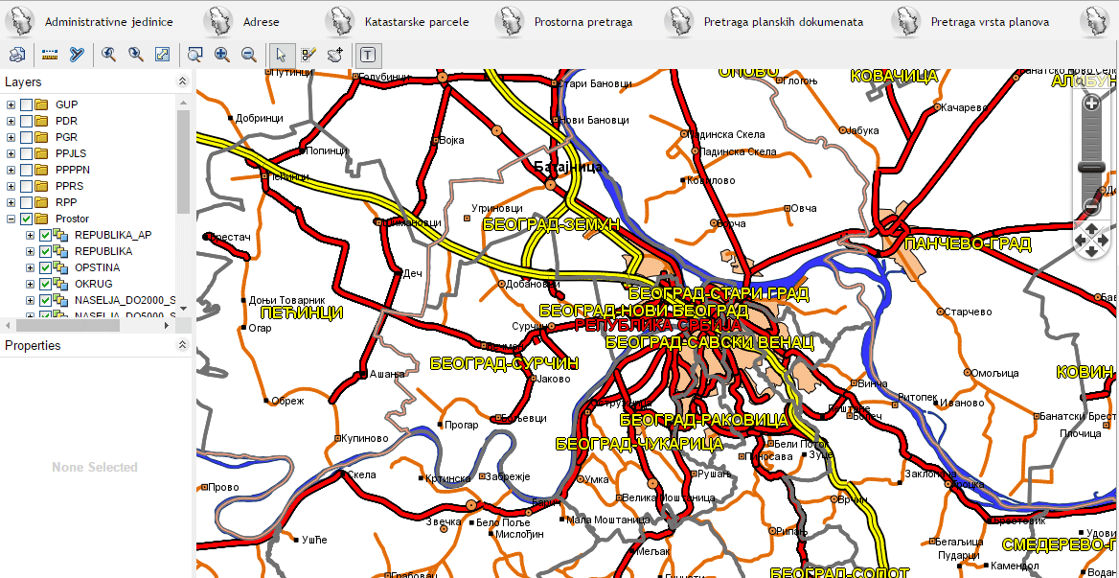Click the print map icon

tap(16, 56)
